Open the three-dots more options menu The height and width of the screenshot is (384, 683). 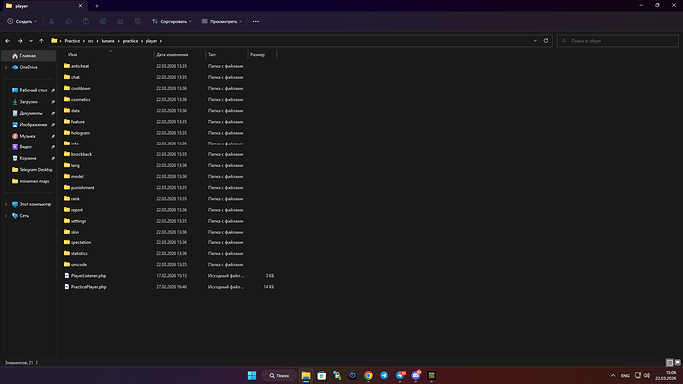click(x=256, y=21)
